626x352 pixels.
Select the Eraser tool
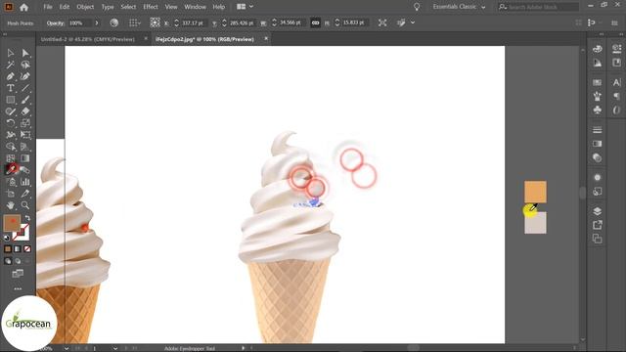click(25, 111)
